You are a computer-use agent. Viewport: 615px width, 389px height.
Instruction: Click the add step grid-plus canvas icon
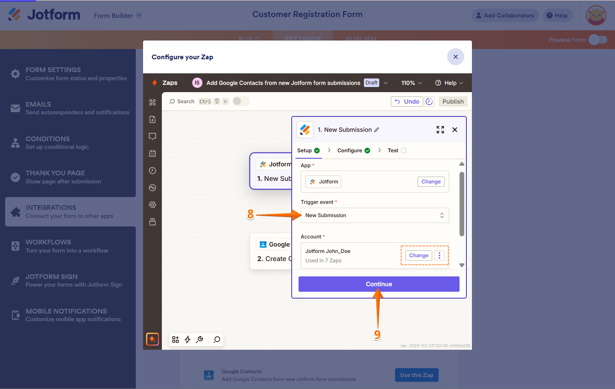(x=176, y=340)
